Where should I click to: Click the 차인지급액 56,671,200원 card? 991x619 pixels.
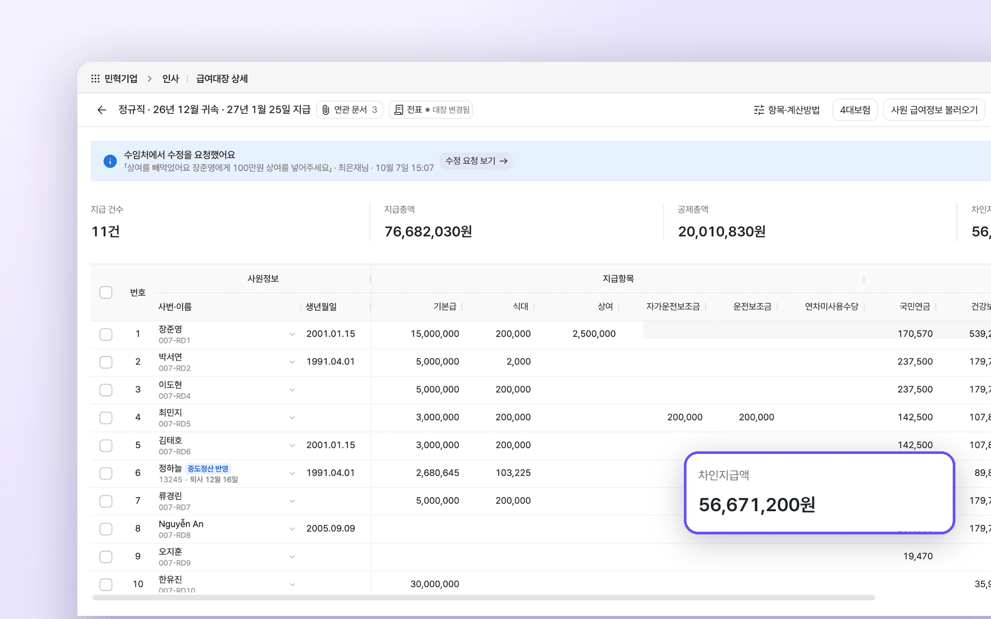(819, 493)
